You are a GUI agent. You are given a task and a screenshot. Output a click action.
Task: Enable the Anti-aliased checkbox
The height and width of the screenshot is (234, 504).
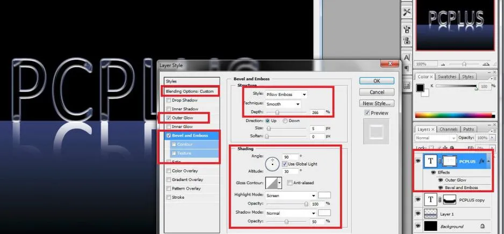(290, 183)
